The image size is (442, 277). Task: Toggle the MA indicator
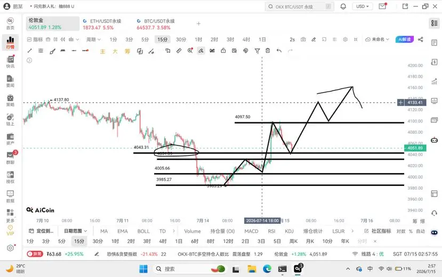pyautogui.click(x=104, y=231)
